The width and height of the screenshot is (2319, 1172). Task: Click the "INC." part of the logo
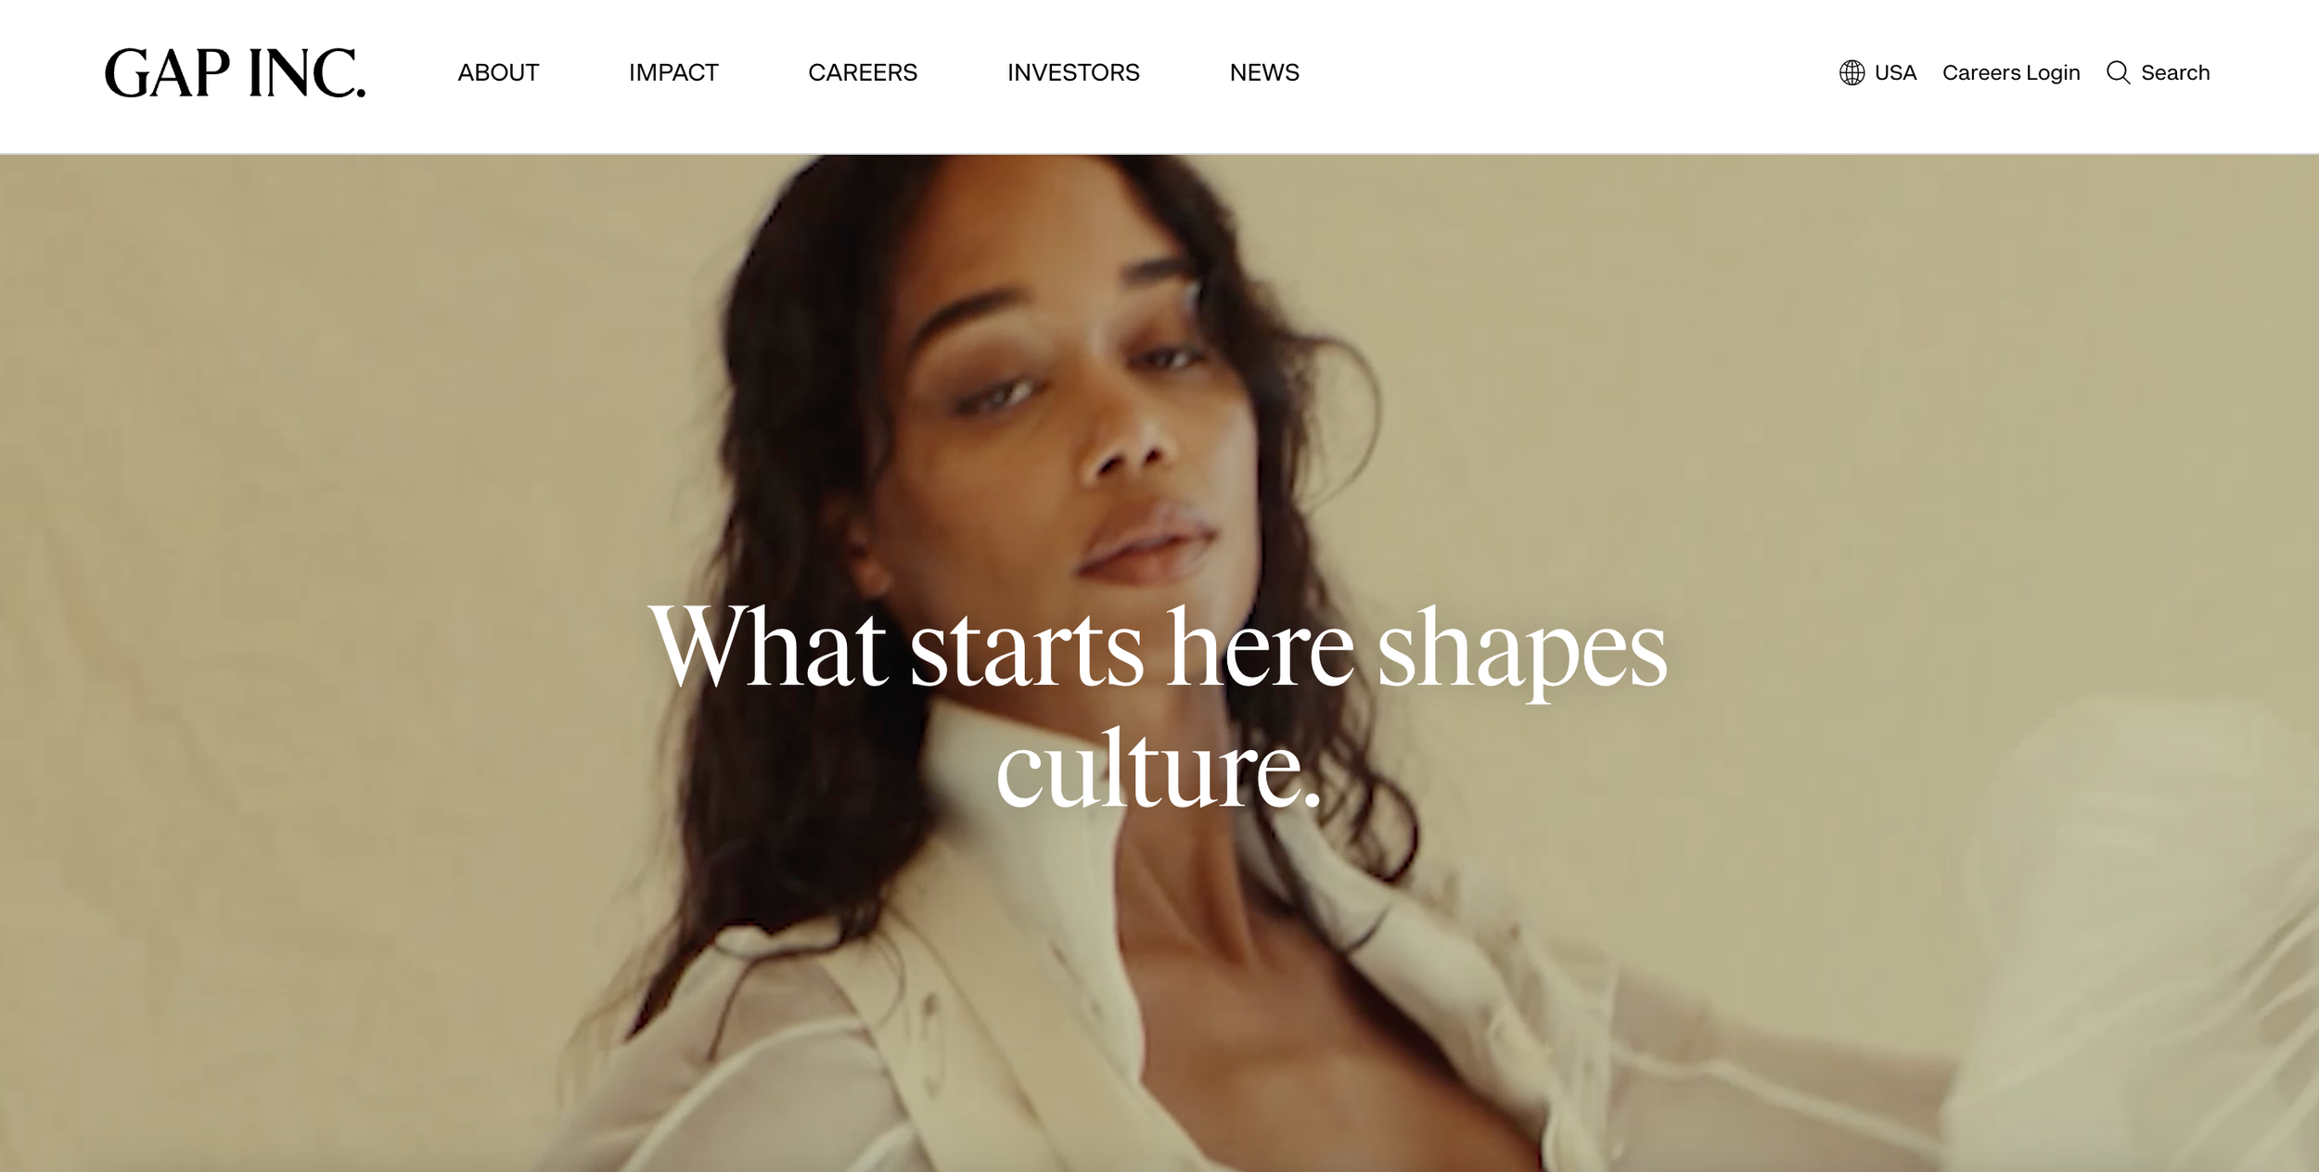point(307,73)
